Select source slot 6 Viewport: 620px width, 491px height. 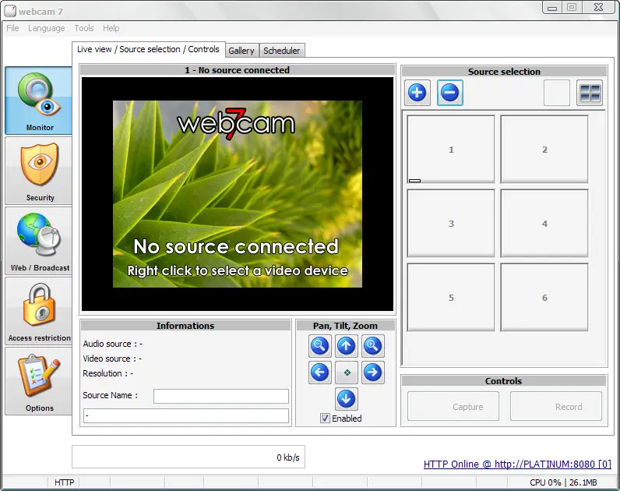pos(544,297)
